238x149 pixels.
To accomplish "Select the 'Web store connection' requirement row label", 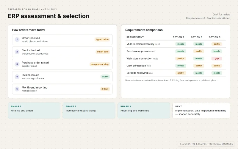I will (139, 58).
